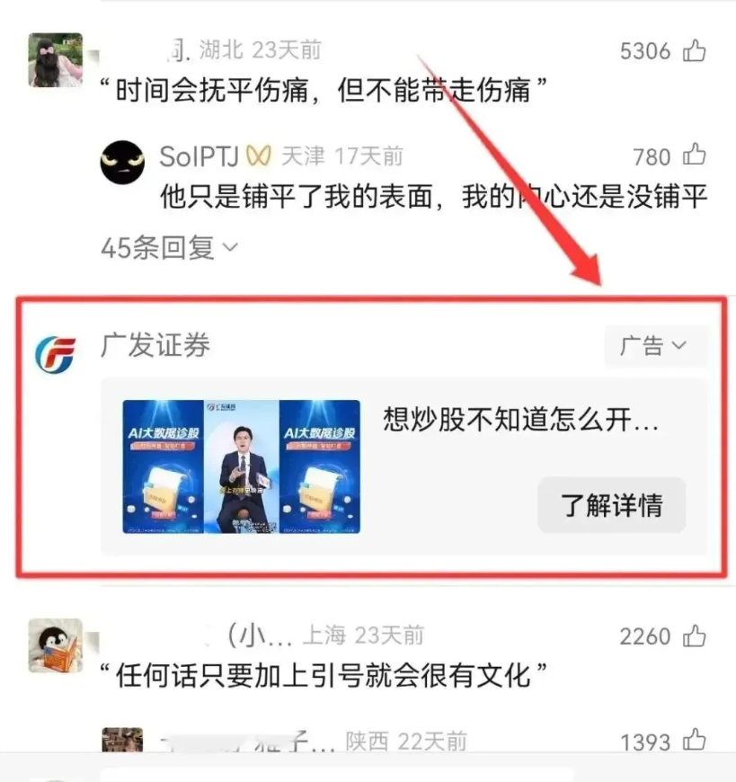The height and width of the screenshot is (782, 736).
Task: Tap SoIPTJ's black cat avatar
Action: point(122,162)
